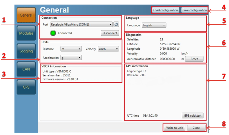
Task: Click the Close button
Action: [x=196, y=128]
